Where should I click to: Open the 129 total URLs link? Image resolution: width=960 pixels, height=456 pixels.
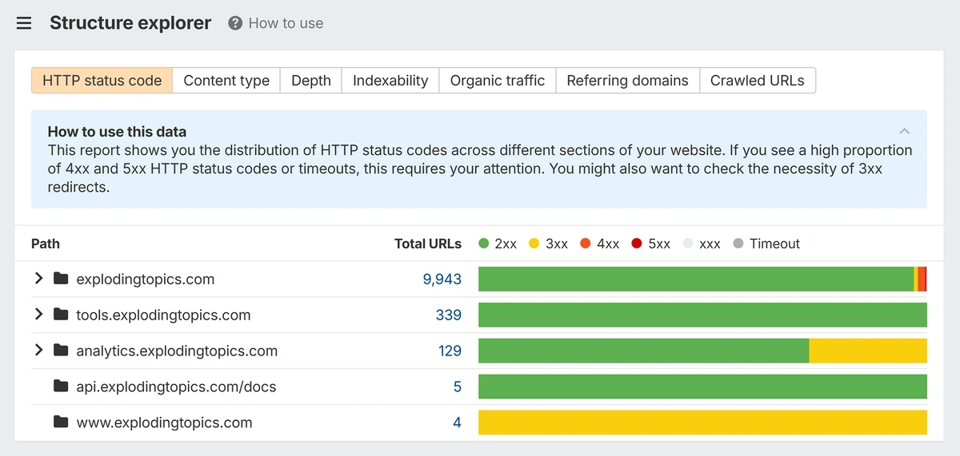(x=450, y=351)
